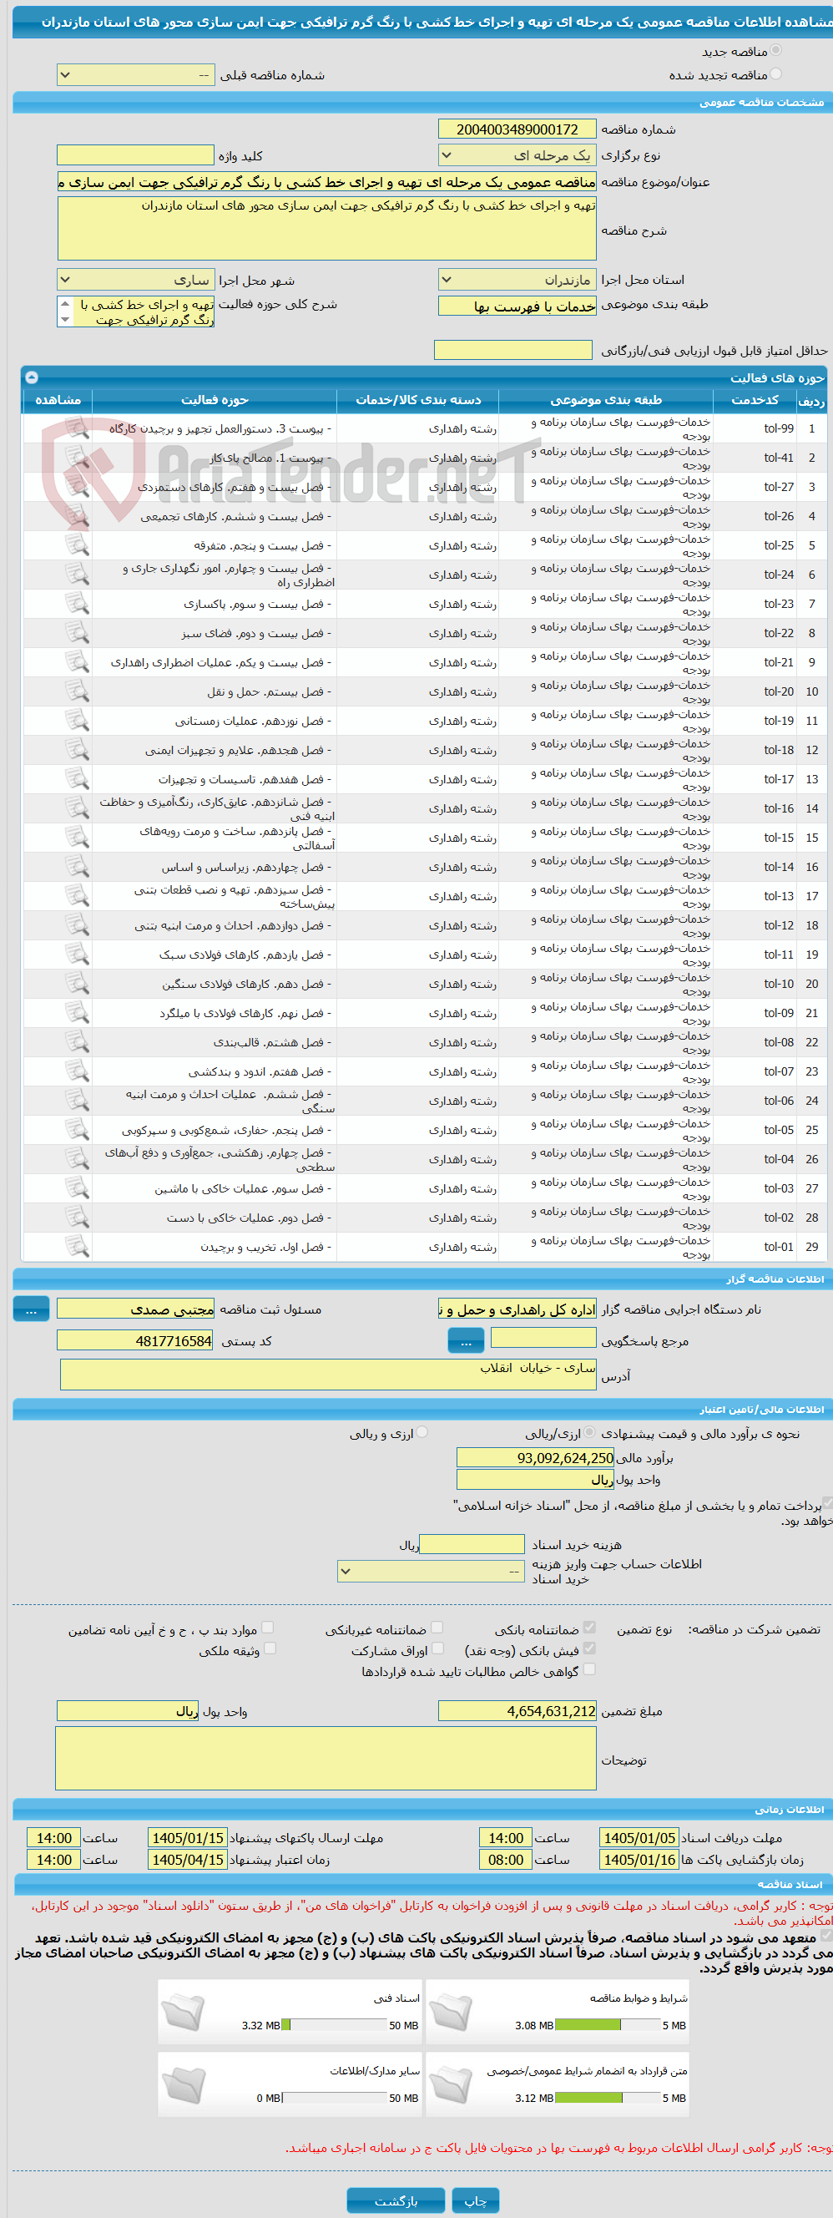Open view icon for row tol-25
Viewport: 833px width, 2218px height.
coord(78,545)
